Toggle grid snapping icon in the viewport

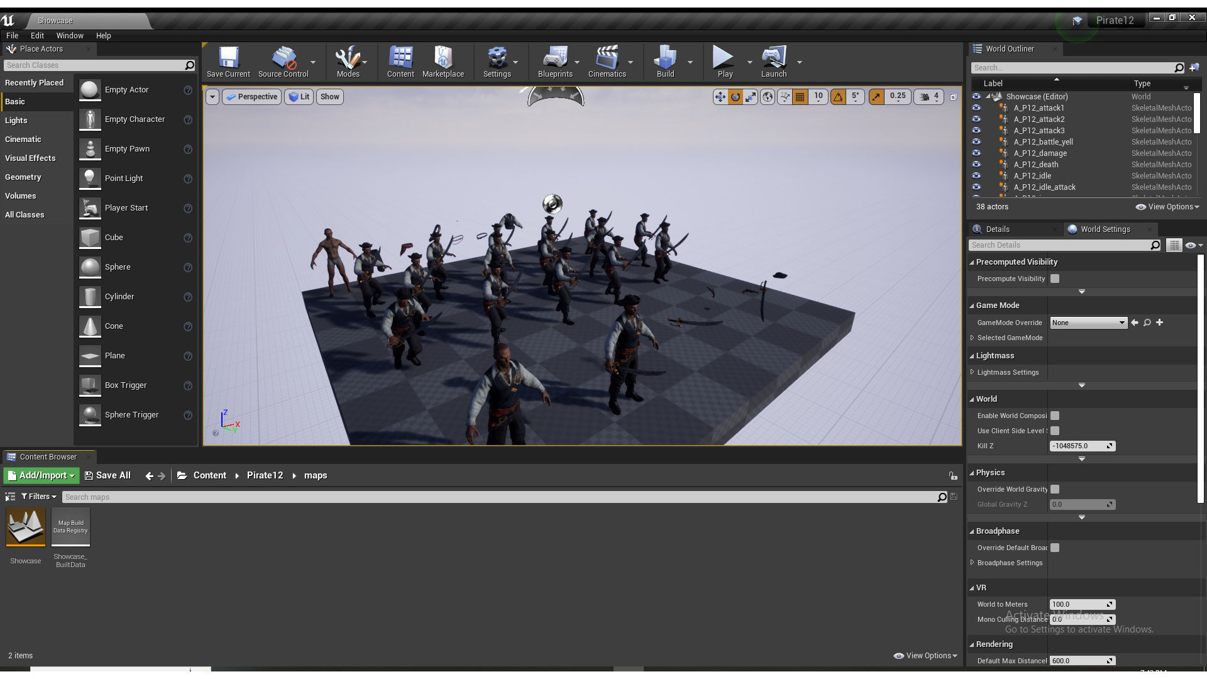point(800,97)
